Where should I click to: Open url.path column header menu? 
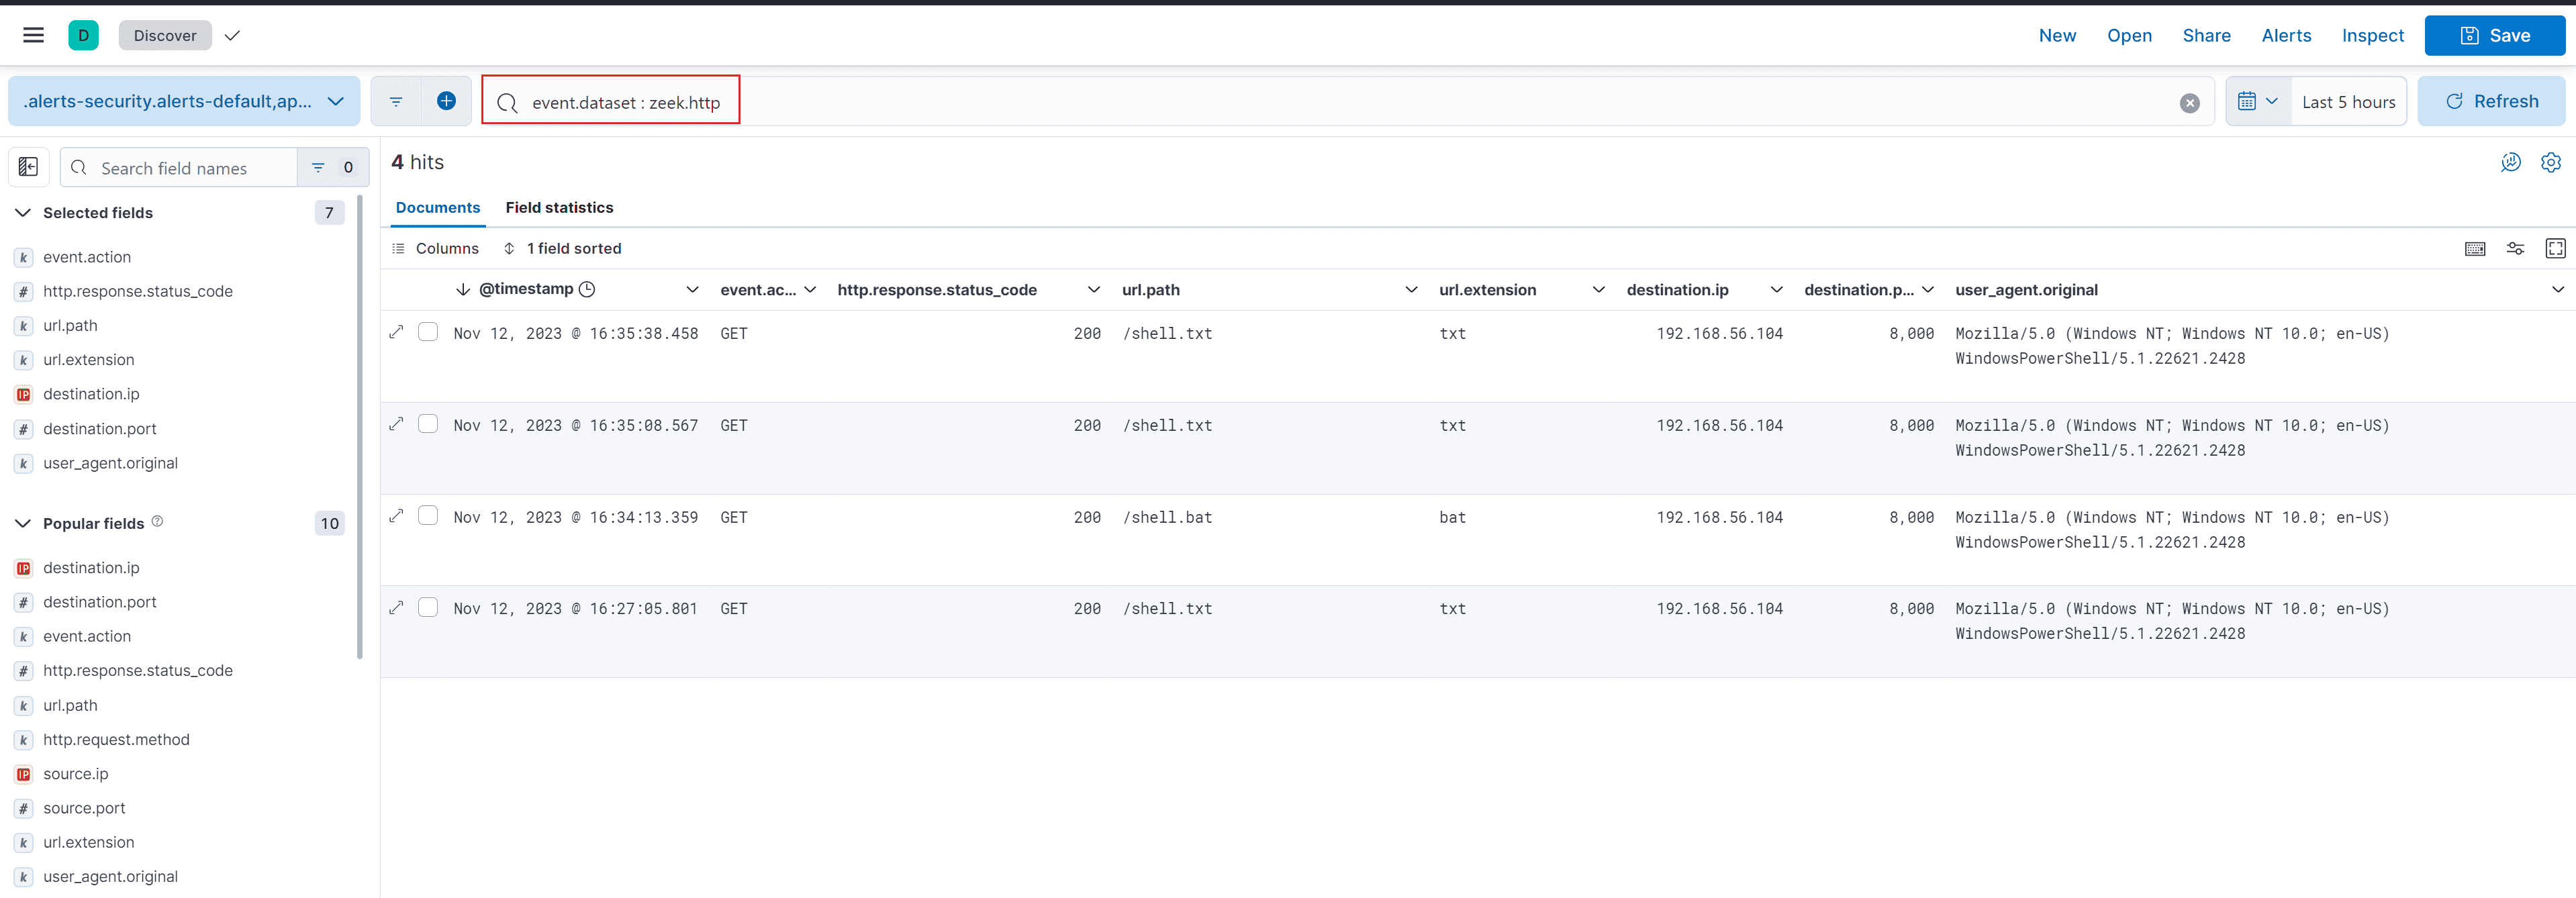[1411, 290]
